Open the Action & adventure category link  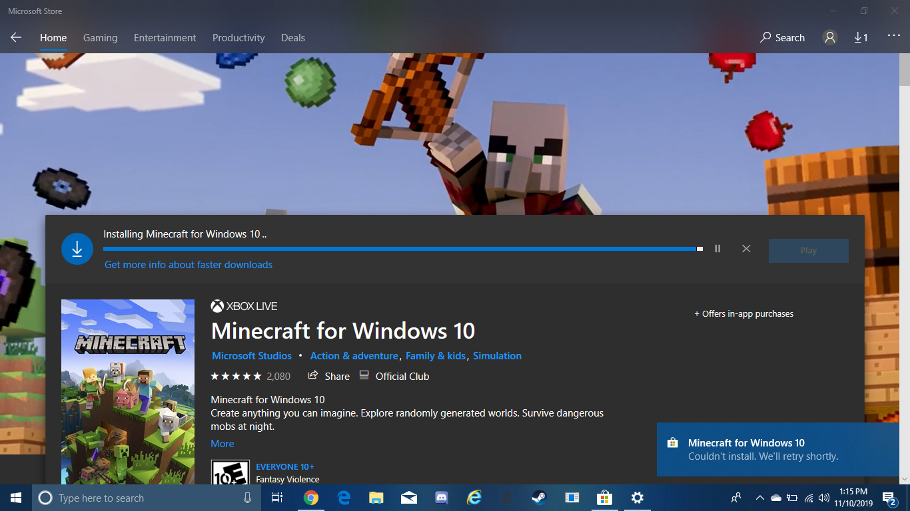[x=354, y=356]
